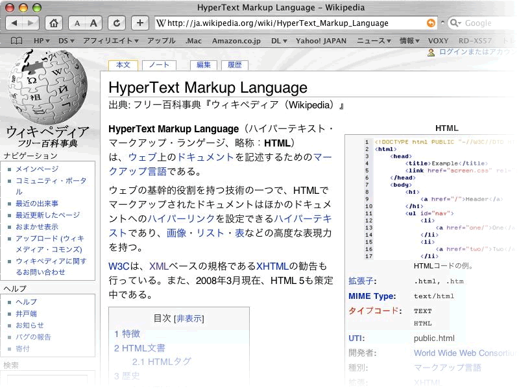Open the 拡張子 link in the infobox
The height and width of the screenshot is (389, 519).
[x=361, y=281]
